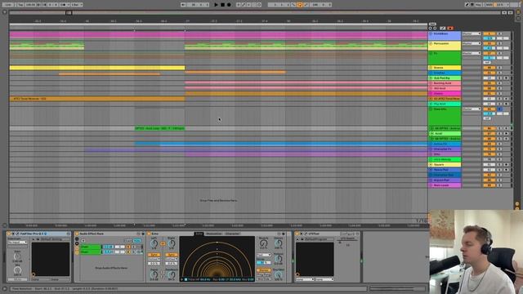523x294 pixels.
Task: Select the Main Lead track header
Action: (x=445, y=185)
